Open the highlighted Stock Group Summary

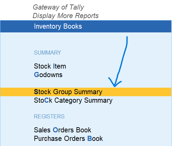tap(86, 92)
